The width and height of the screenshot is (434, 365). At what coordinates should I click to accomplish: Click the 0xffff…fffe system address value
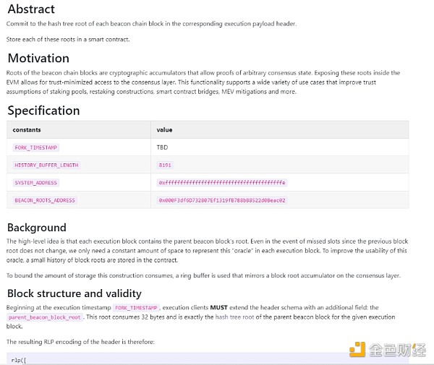pyautogui.click(x=222, y=183)
